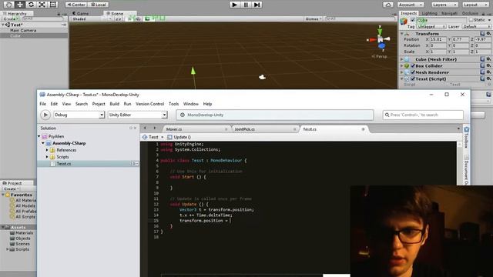Image resolution: width=493 pixels, height=277 pixels.
Task: Open the MonoDevelop File menu
Action: pyautogui.click(x=43, y=104)
